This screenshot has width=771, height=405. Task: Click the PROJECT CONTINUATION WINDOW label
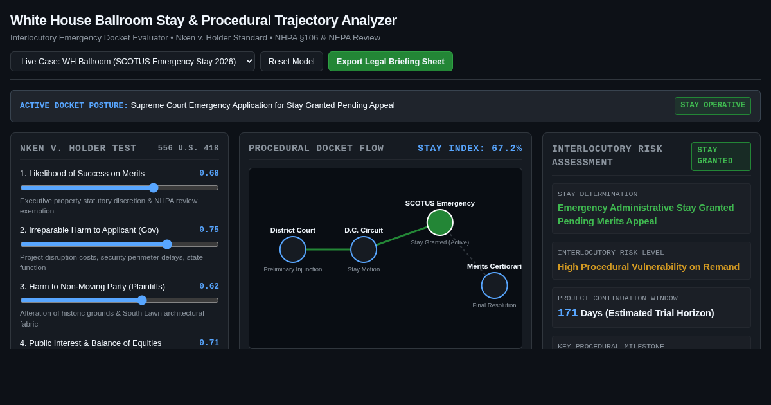tap(617, 298)
